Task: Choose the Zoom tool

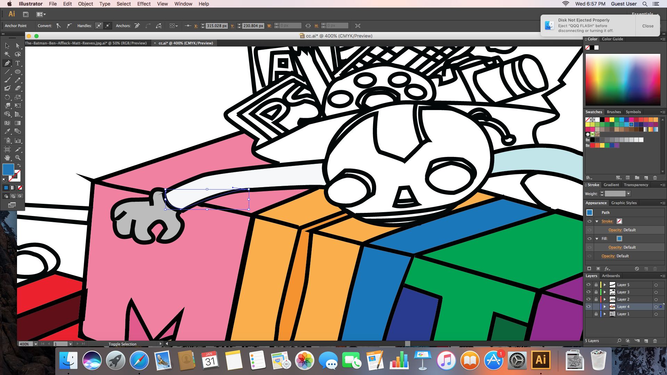Action: pyautogui.click(x=18, y=158)
